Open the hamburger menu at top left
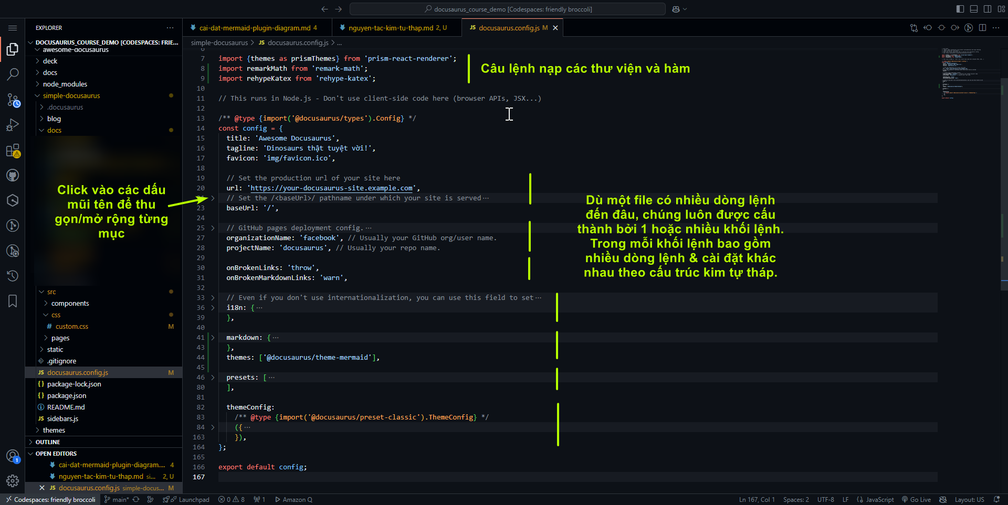 13,28
